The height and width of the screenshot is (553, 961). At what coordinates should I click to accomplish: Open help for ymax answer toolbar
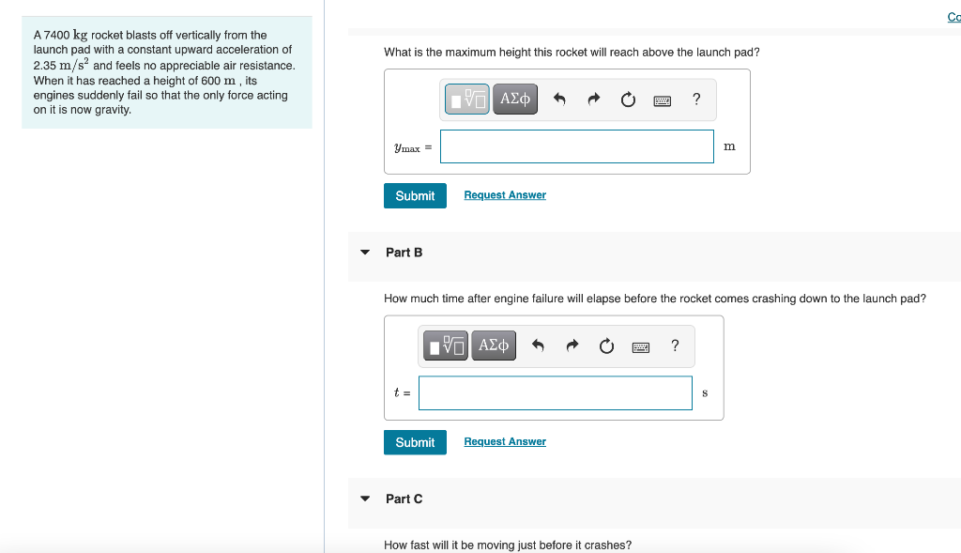[x=696, y=100]
